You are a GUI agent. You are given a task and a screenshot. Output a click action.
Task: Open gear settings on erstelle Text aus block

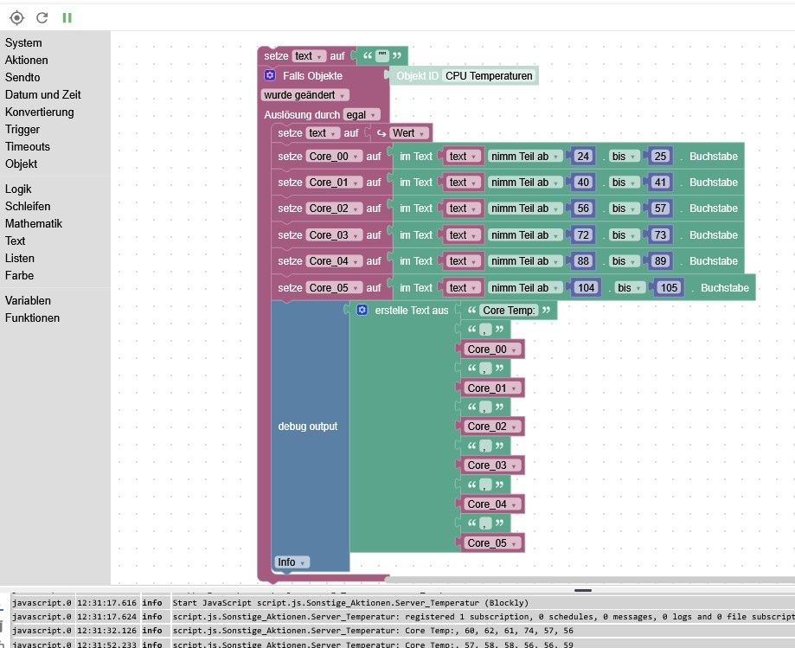click(362, 310)
